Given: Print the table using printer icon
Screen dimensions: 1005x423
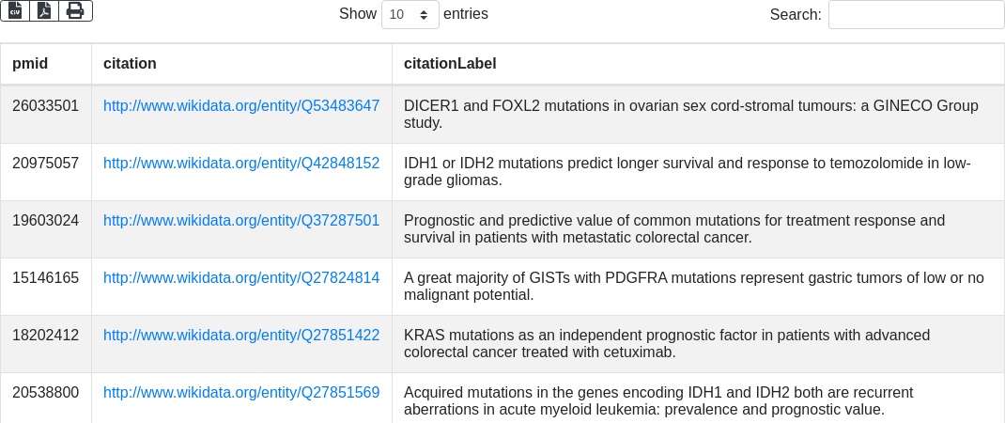Looking at the screenshot, I should (x=75, y=10).
